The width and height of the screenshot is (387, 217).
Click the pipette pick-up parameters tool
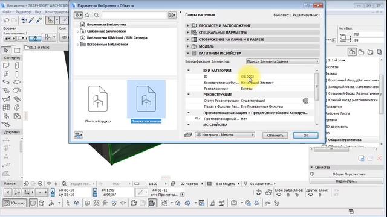pyautogui.click(x=31, y=20)
